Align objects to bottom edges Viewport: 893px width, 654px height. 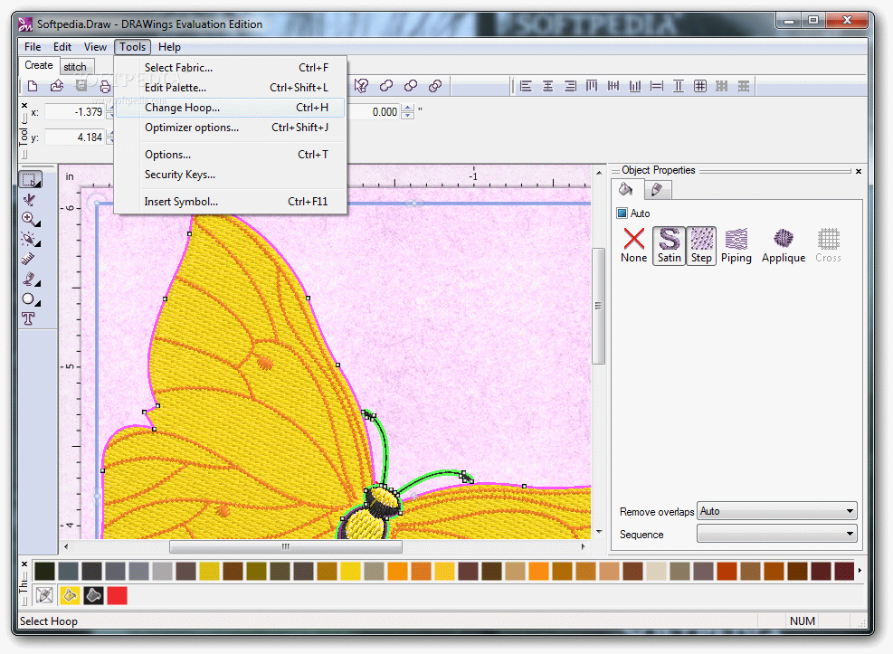coord(635,86)
